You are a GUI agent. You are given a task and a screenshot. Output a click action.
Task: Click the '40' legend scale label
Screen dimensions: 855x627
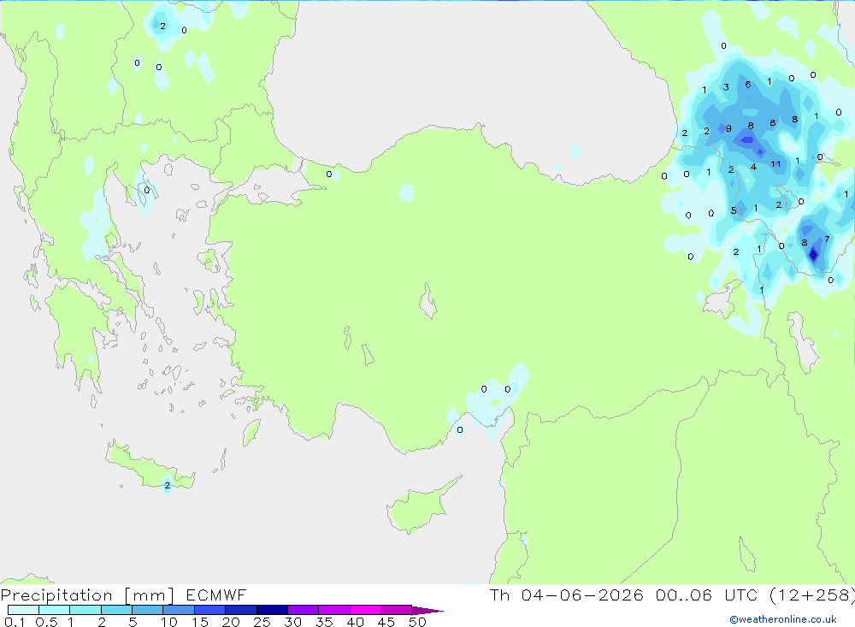355,622
